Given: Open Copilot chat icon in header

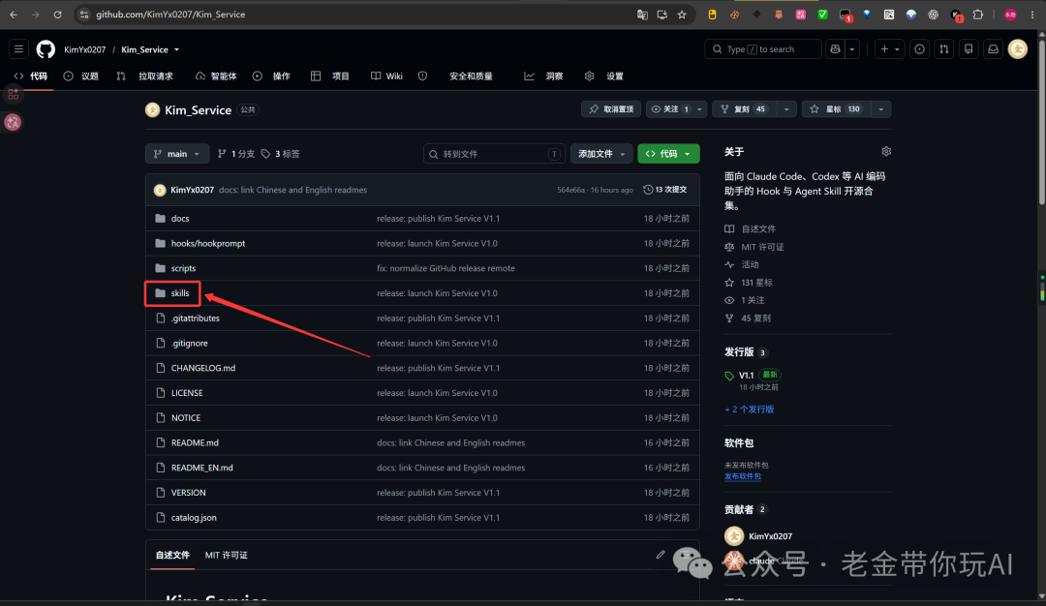Looking at the screenshot, I should (835, 49).
